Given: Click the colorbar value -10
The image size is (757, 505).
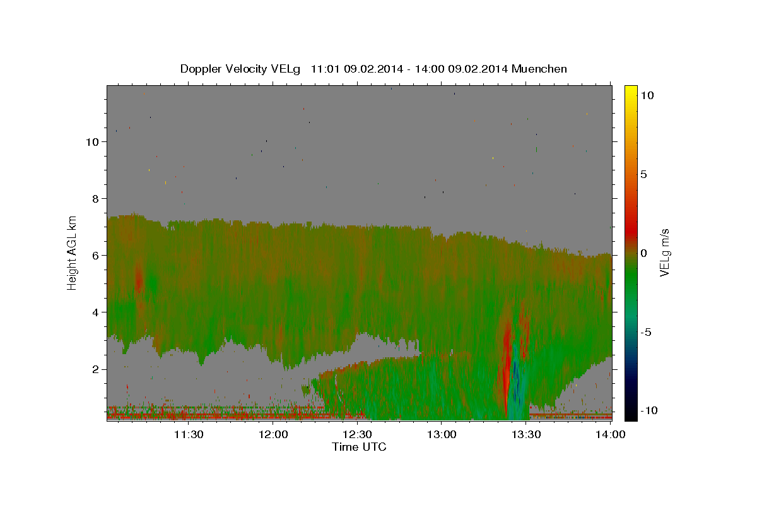Looking at the screenshot, I should (x=649, y=410).
